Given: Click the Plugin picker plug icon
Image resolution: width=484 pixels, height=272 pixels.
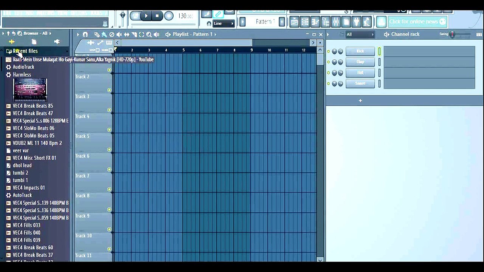Looking at the screenshot, I should 356,22.
